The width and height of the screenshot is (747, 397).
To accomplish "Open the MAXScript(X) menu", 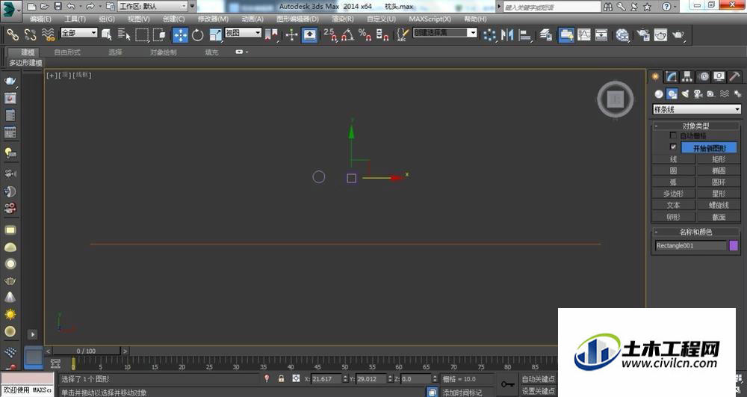I will click(x=430, y=19).
